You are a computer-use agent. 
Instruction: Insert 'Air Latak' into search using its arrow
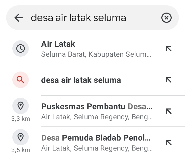click(169, 49)
